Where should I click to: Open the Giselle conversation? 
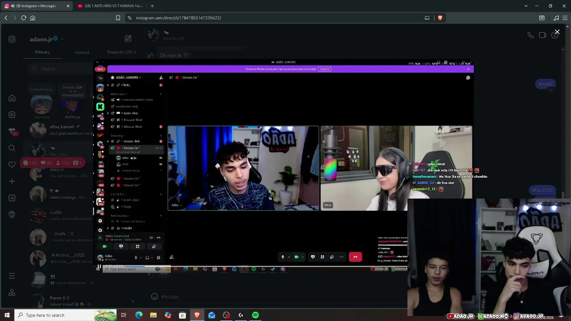tap(60, 237)
